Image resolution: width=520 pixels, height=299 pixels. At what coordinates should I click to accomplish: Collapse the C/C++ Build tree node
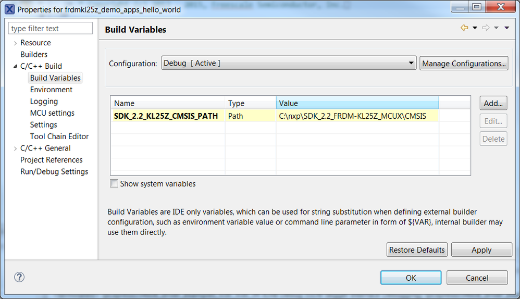click(15, 66)
